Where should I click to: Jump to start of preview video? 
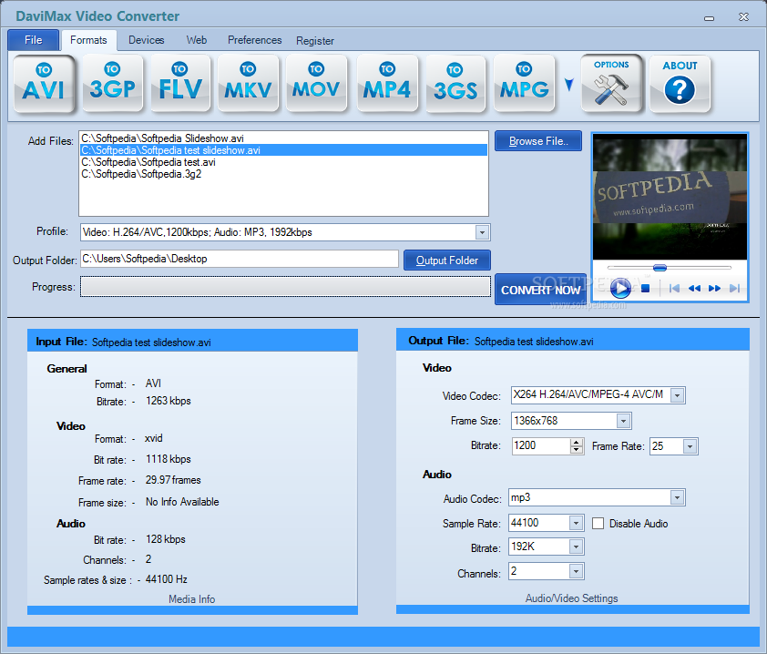pyautogui.click(x=674, y=289)
